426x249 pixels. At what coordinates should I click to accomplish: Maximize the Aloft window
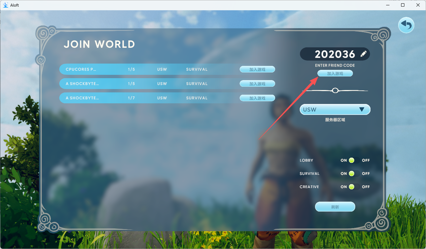pyautogui.click(x=403, y=5)
